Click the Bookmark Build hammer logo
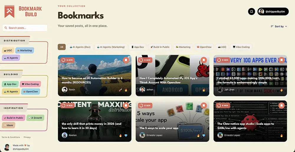Screen dimensions: 295x152 point(9,11)
